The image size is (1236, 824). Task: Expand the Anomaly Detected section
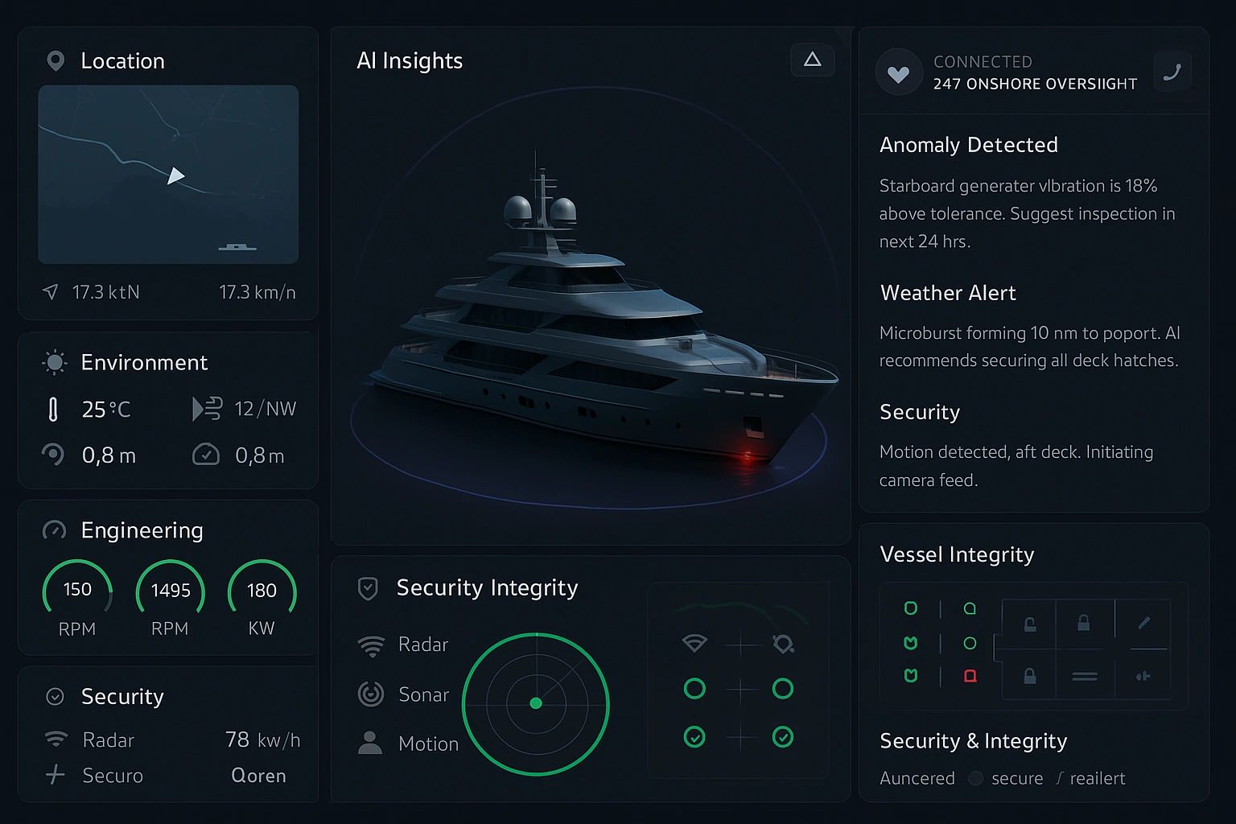[968, 145]
